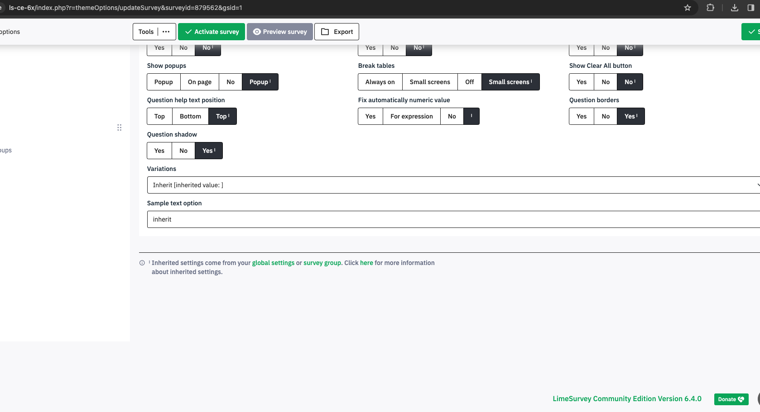This screenshot has height=412, width=760.
Task: Open the browser downloads icon
Action: [x=735, y=8]
